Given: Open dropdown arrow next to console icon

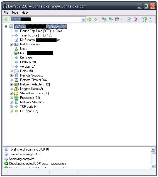Looking at the screenshot, I should [122, 19].
